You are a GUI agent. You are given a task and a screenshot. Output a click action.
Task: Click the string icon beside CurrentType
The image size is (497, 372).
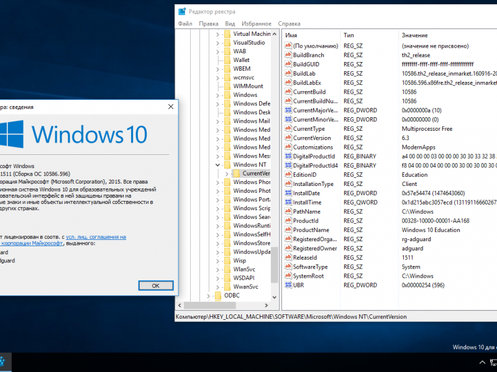point(288,128)
